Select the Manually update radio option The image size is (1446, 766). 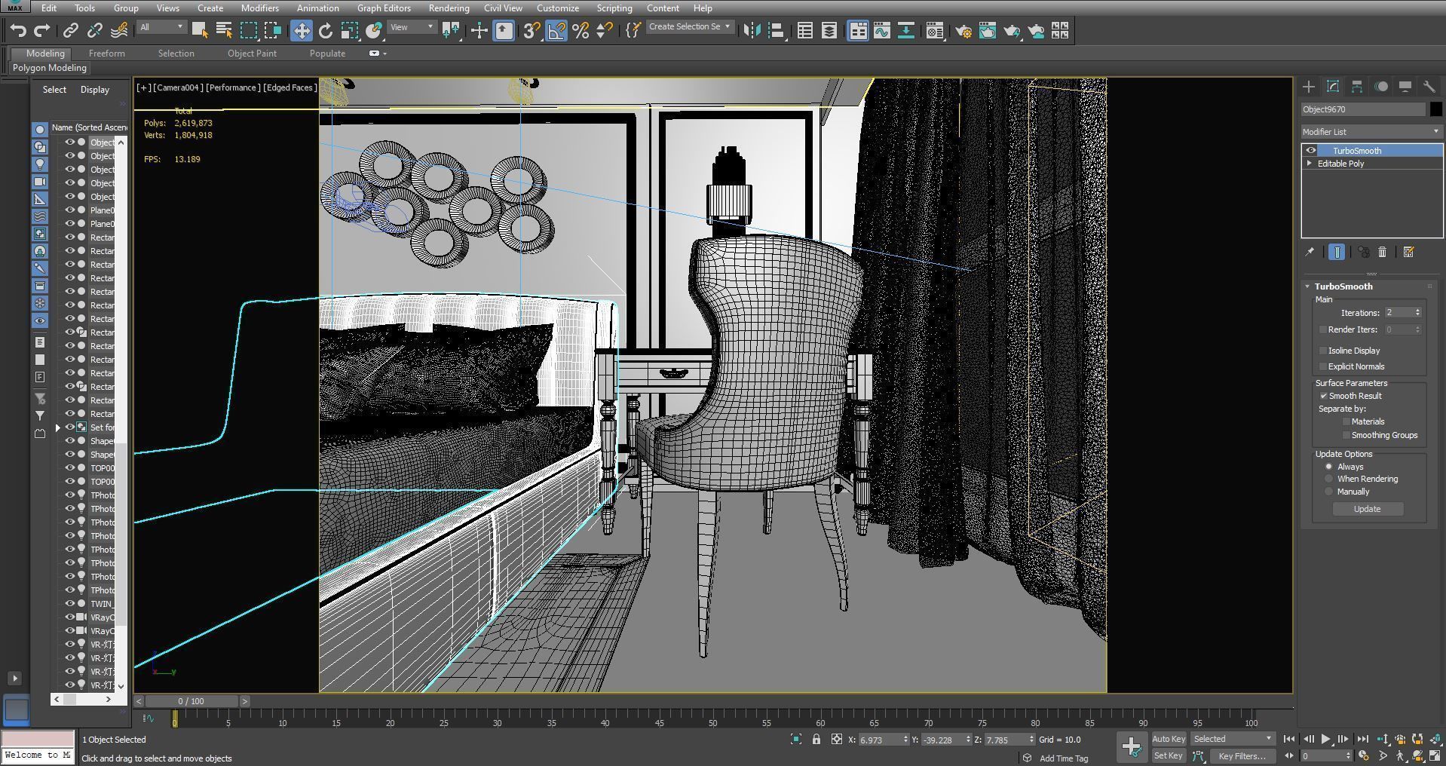(1329, 492)
